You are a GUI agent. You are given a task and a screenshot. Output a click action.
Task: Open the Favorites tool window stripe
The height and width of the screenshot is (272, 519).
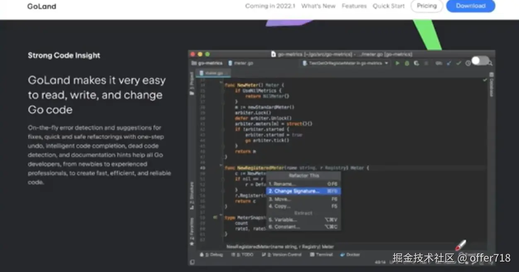coord(192,231)
